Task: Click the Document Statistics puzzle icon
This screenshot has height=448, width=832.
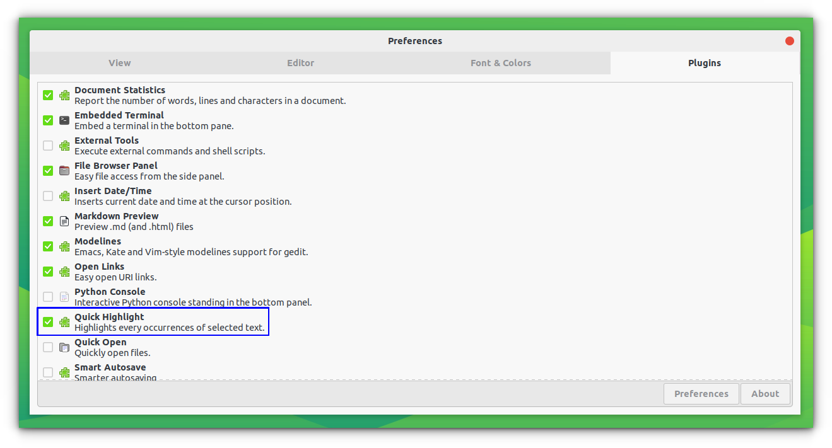Action: (64, 95)
